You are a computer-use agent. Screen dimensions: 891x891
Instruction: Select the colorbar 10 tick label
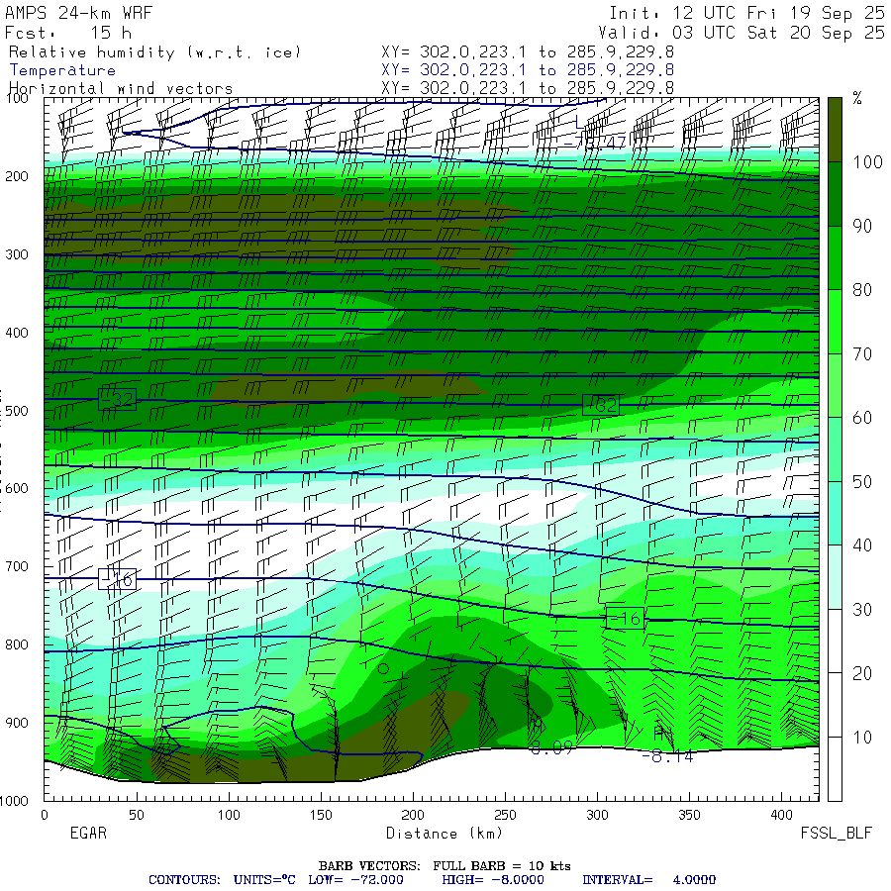click(862, 738)
